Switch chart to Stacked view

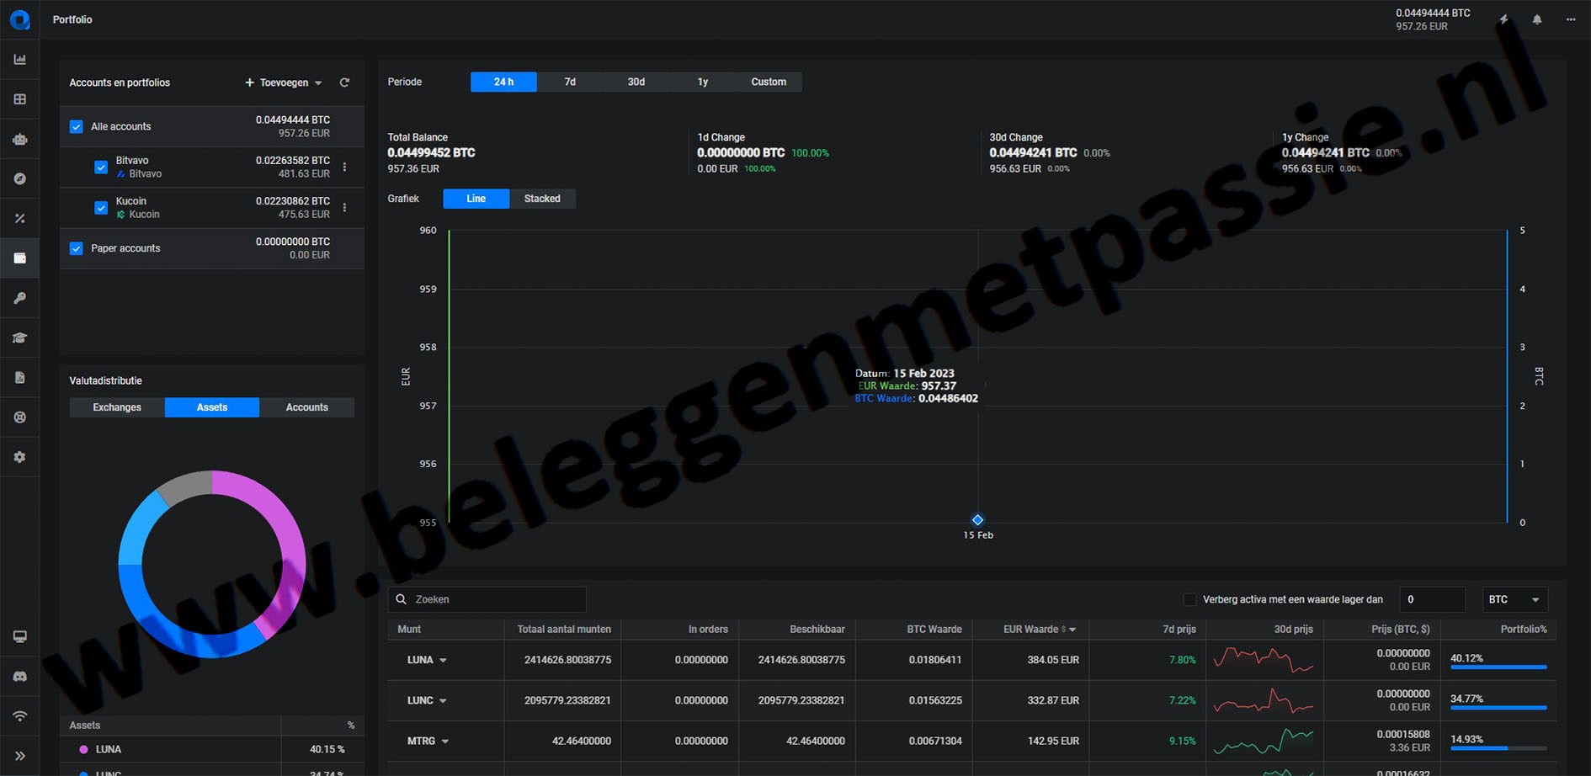(x=541, y=199)
